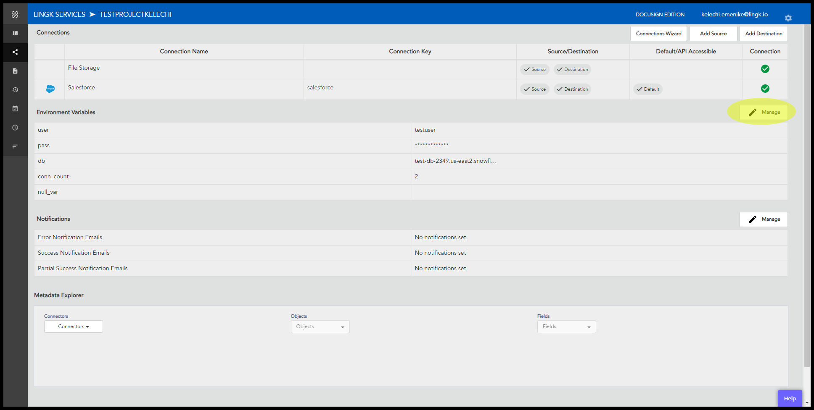The image size is (814, 410).
Task: Open LINGK SERVICES breadcrumb
Action: click(59, 14)
